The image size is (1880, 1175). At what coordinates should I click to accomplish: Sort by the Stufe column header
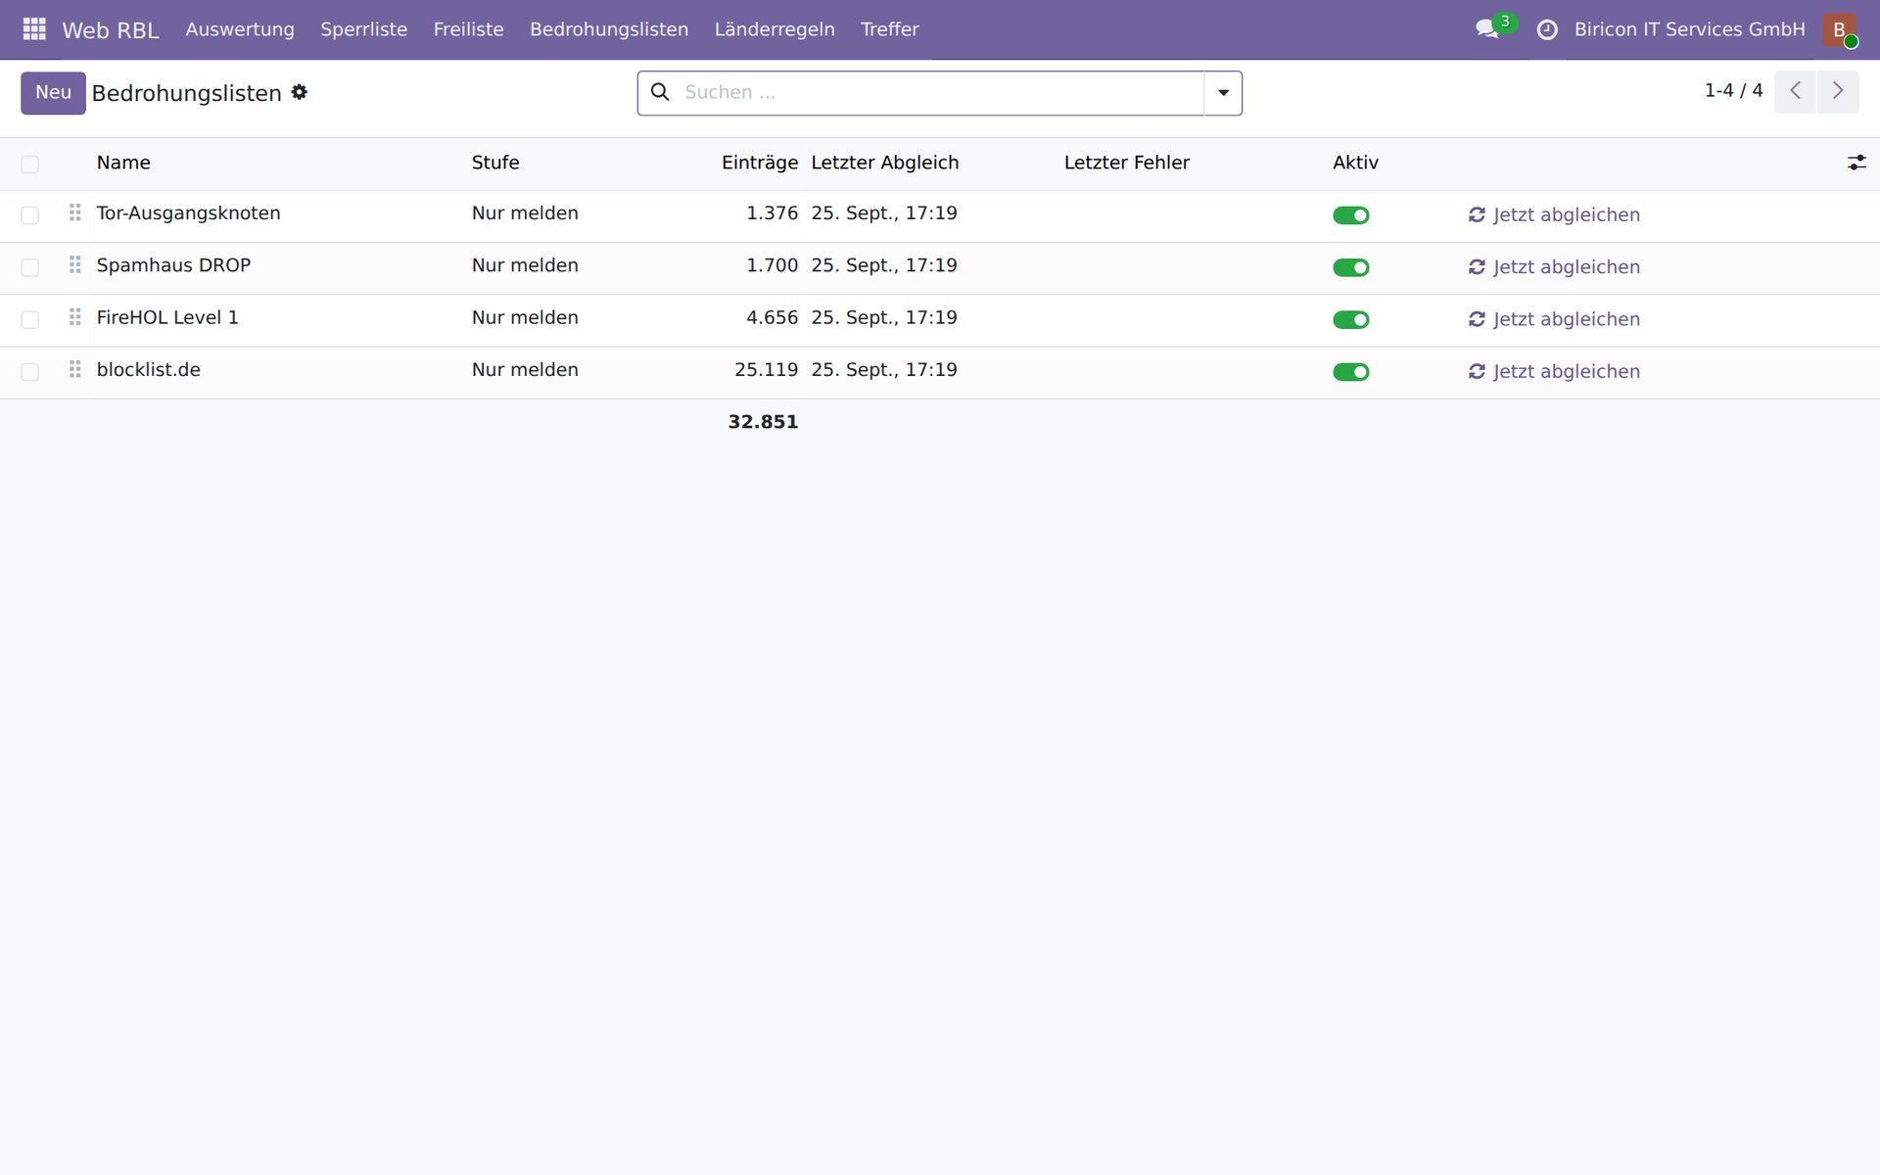(495, 163)
